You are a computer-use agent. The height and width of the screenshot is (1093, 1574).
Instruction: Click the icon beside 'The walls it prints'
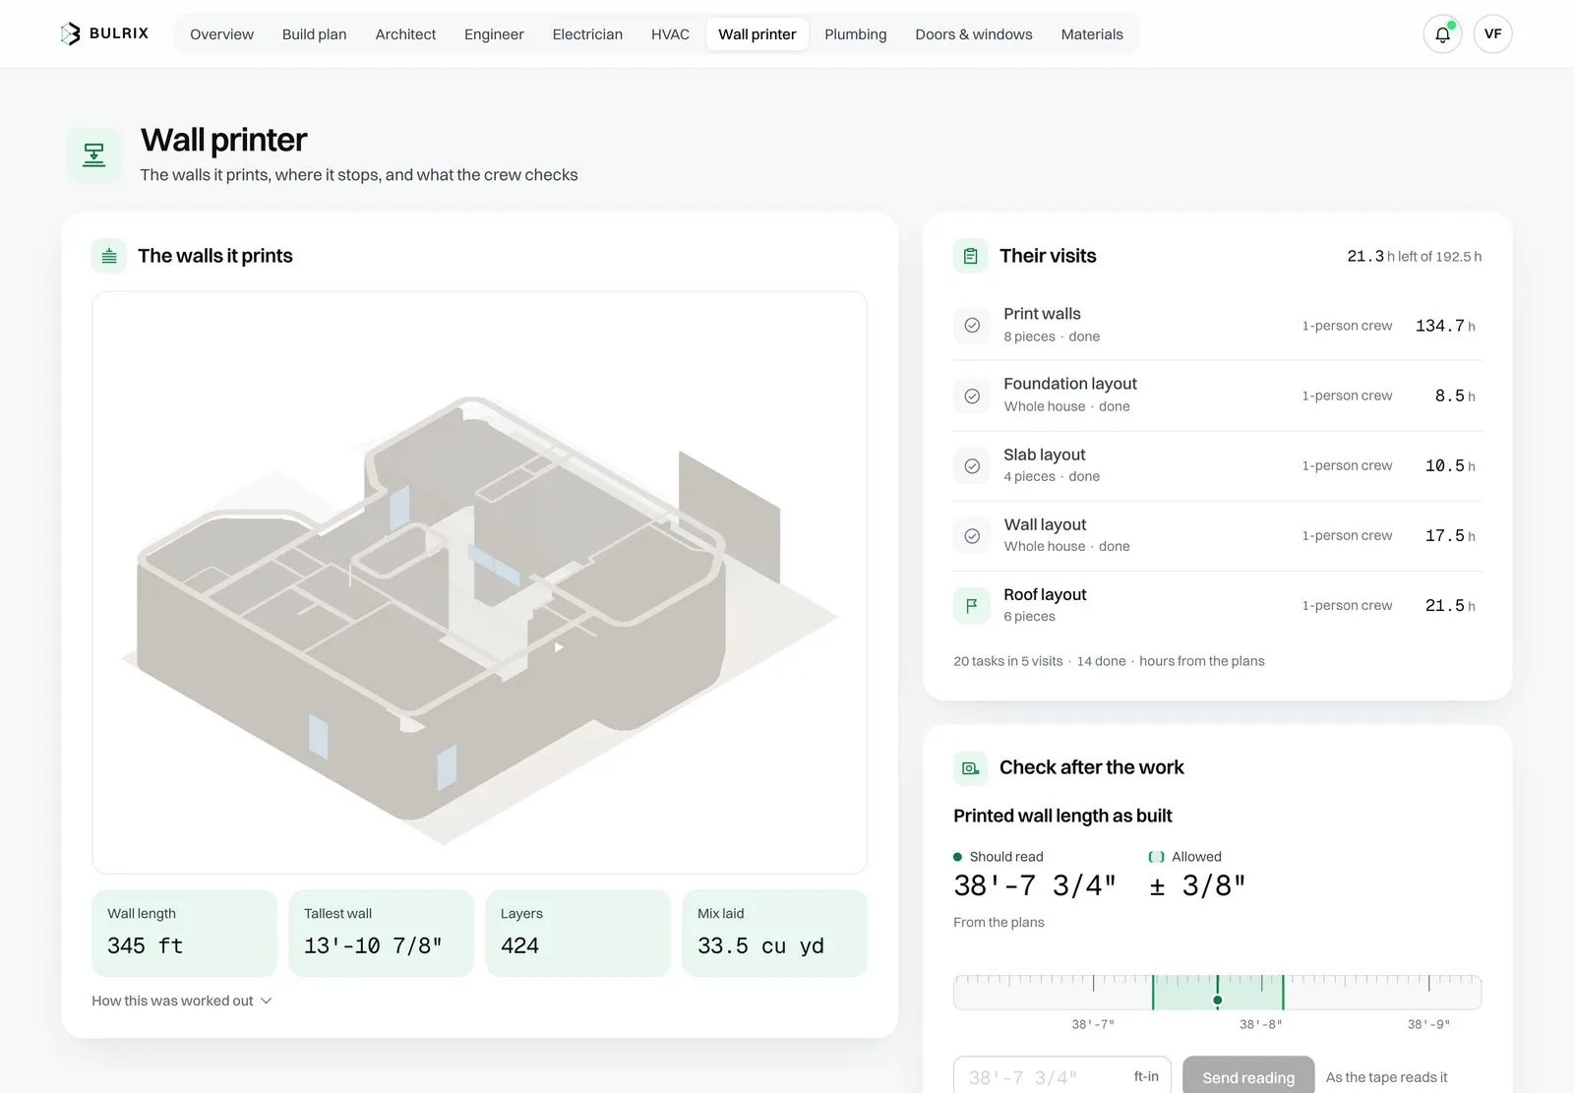click(x=109, y=256)
